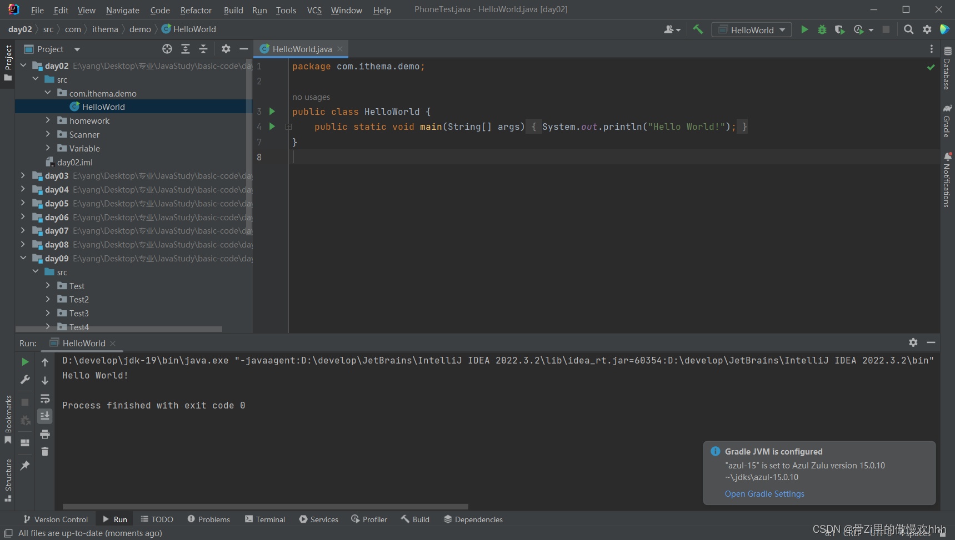Toggle Notifications tool window
The image size is (955, 540).
[947, 180]
